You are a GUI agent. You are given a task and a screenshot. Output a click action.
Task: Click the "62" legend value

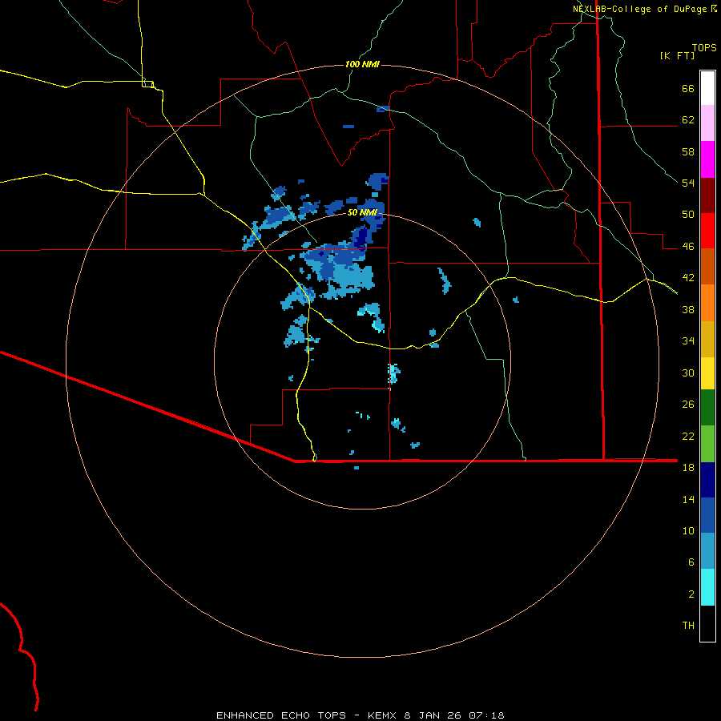tap(688, 120)
